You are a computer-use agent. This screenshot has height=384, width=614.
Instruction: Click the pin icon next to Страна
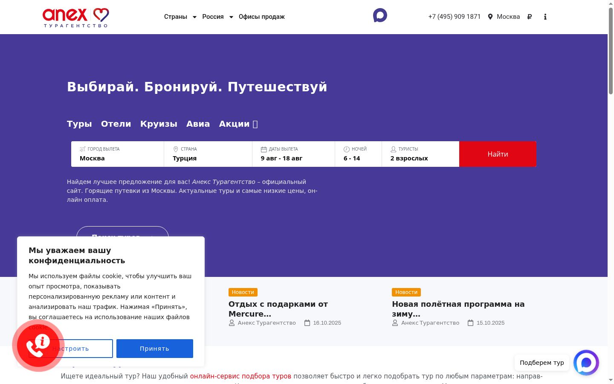tap(176, 149)
